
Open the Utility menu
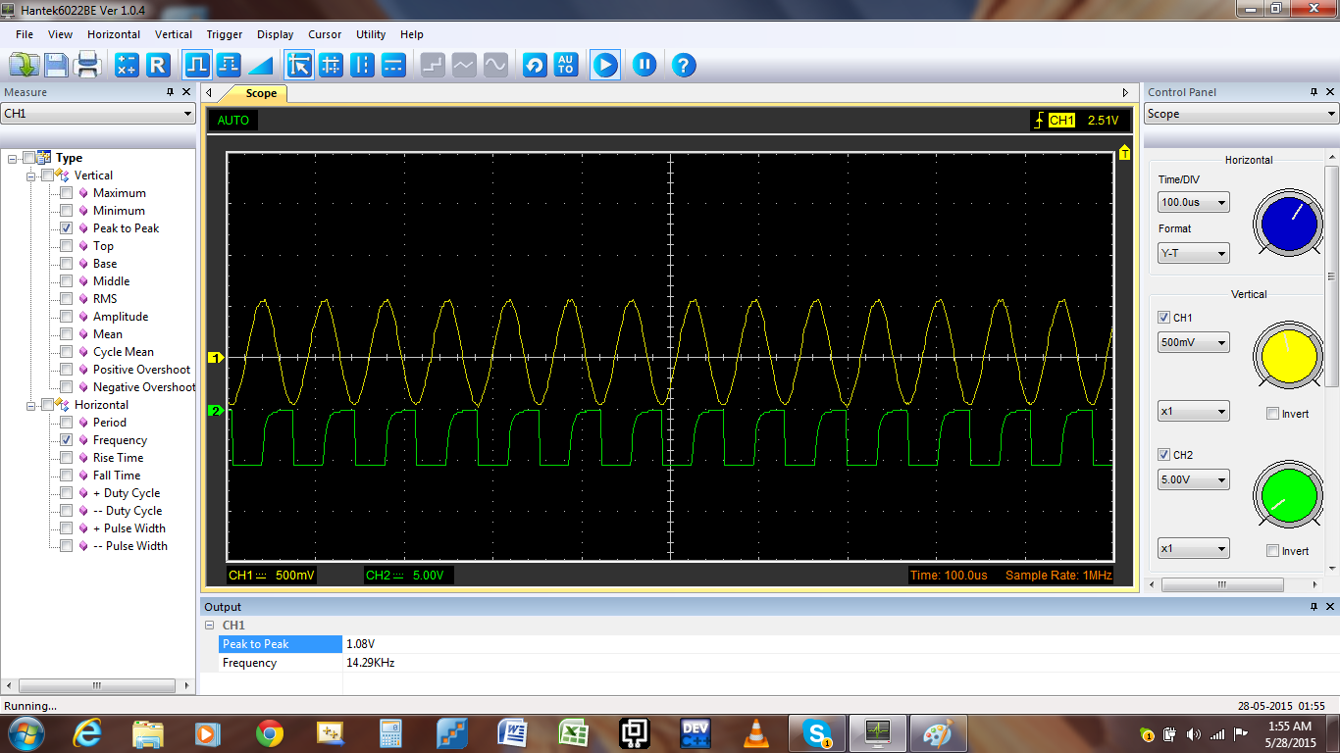[x=371, y=34]
